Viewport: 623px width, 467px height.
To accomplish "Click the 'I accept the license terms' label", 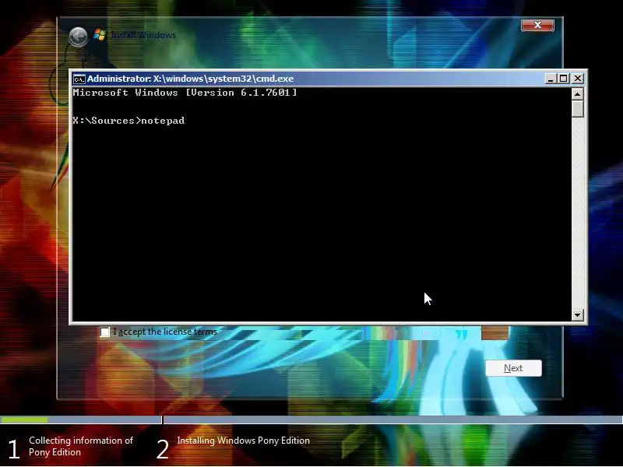I will [165, 332].
